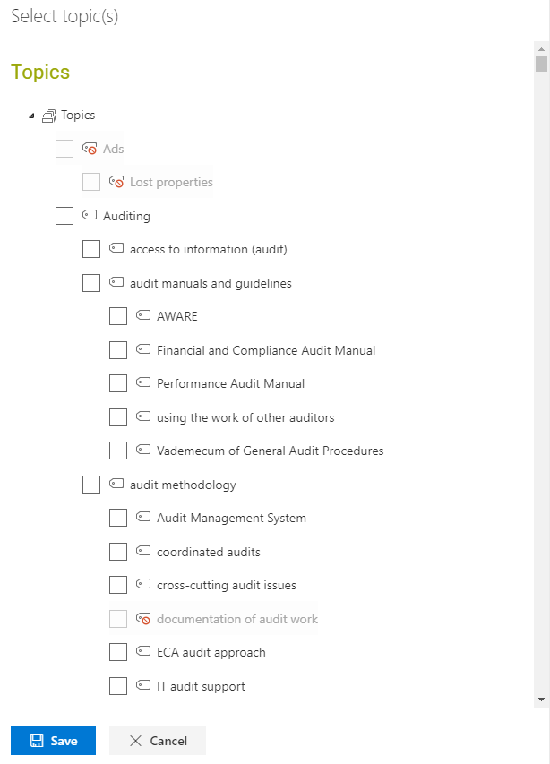Click the tag icon beside AWARE

pos(142,315)
